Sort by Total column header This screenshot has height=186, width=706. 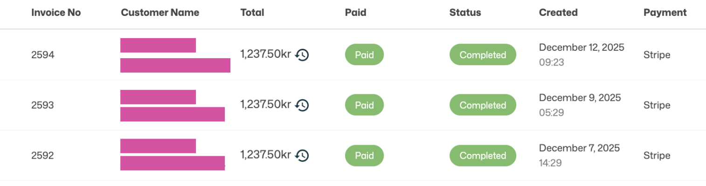click(252, 13)
